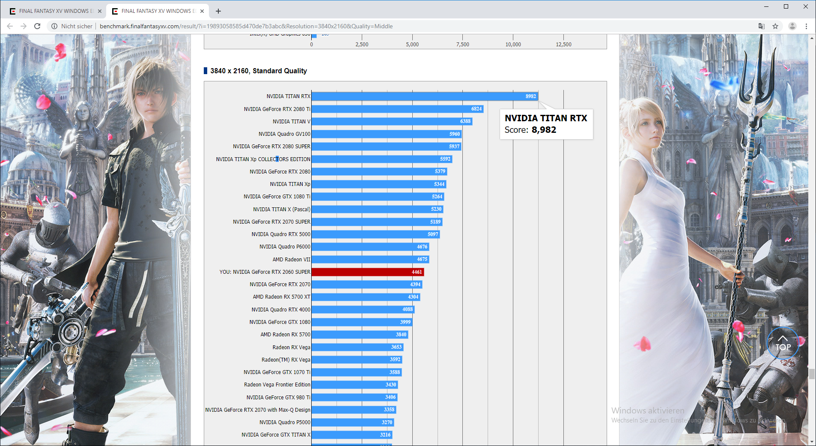816x446 pixels.
Task: Select the Quadro RTX 4000 label
Action: pyautogui.click(x=281, y=310)
